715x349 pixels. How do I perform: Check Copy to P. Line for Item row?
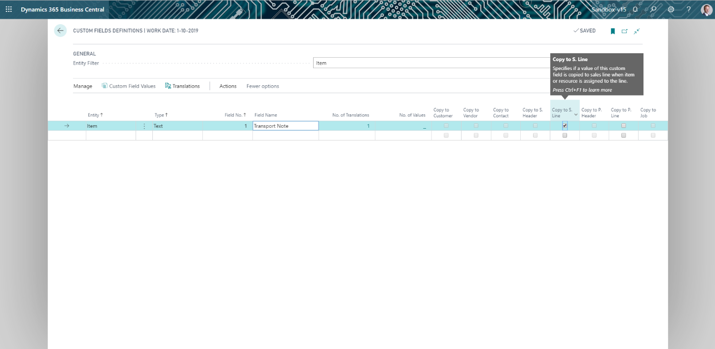point(624,126)
